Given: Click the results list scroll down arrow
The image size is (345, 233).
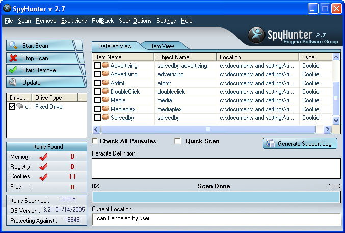Looking at the screenshot, I should tap(336, 120).
